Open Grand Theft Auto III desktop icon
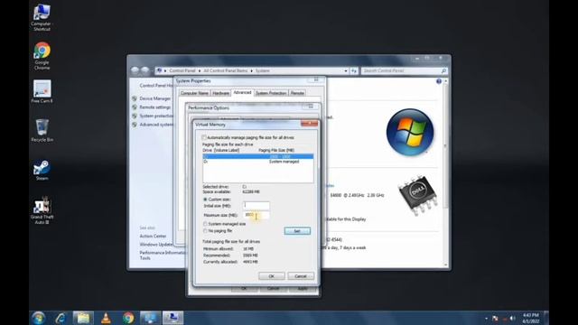The height and width of the screenshot is (325, 578). pyautogui.click(x=42, y=210)
